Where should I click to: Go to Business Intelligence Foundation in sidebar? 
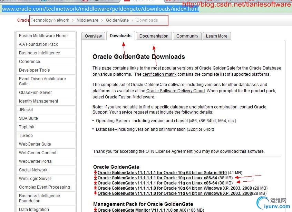coord(46,198)
